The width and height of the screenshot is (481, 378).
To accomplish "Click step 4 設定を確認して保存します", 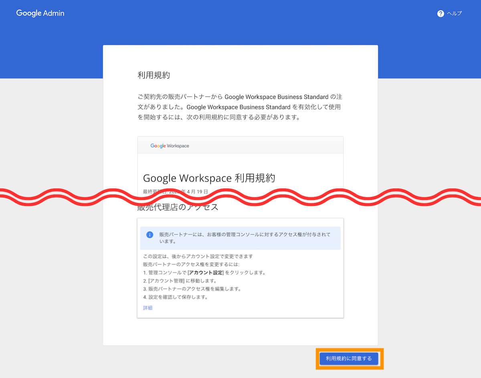I will pos(175,297).
